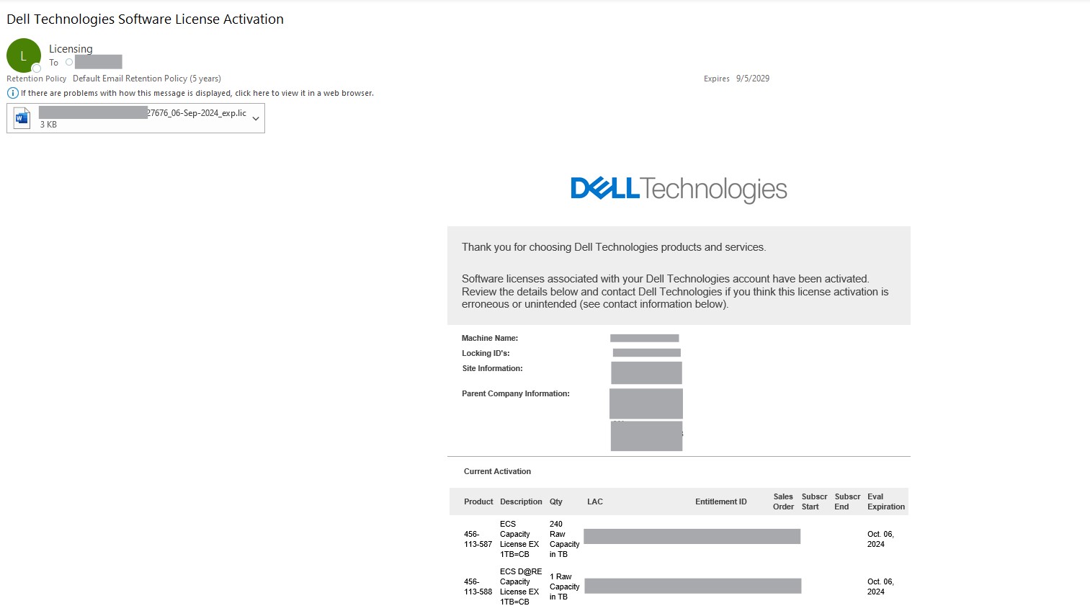
Task: Click the '3 KB' attachment size
Action: [48, 125]
